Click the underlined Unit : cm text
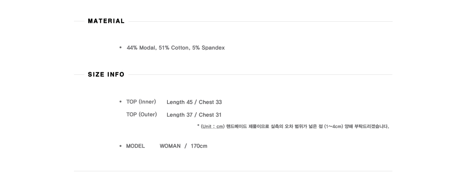The height and width of the screenshot is (187, 458). tap(212, 126)
